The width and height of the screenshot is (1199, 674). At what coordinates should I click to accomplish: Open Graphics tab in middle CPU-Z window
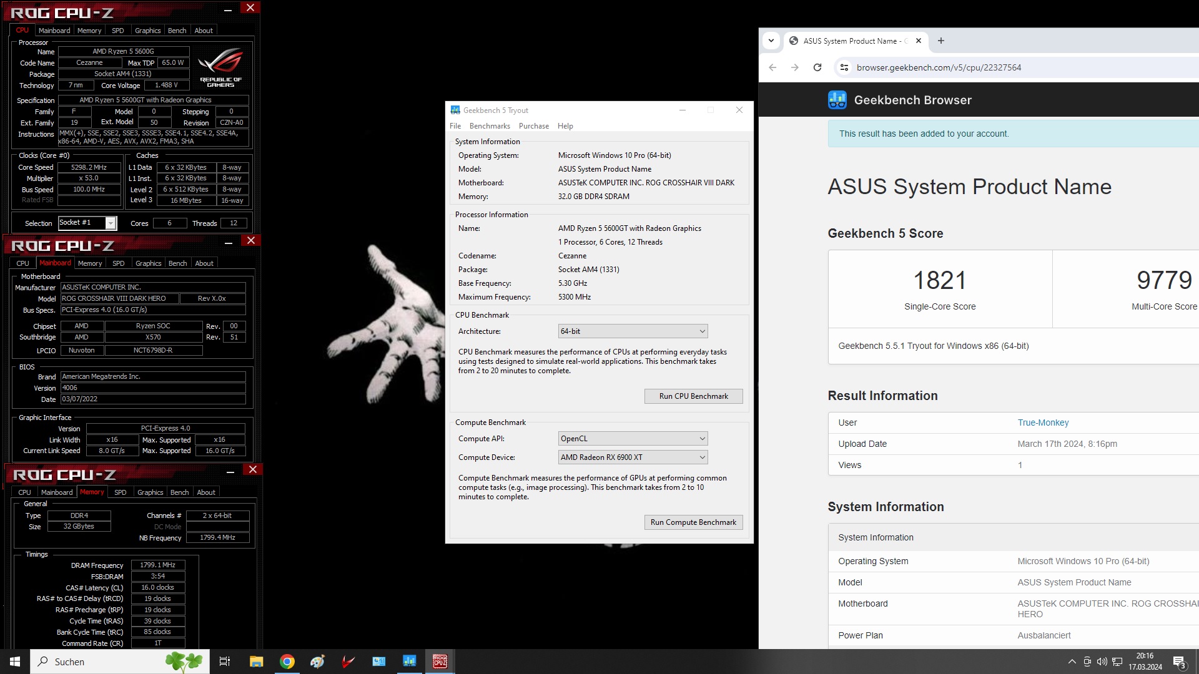pos(149,263)
